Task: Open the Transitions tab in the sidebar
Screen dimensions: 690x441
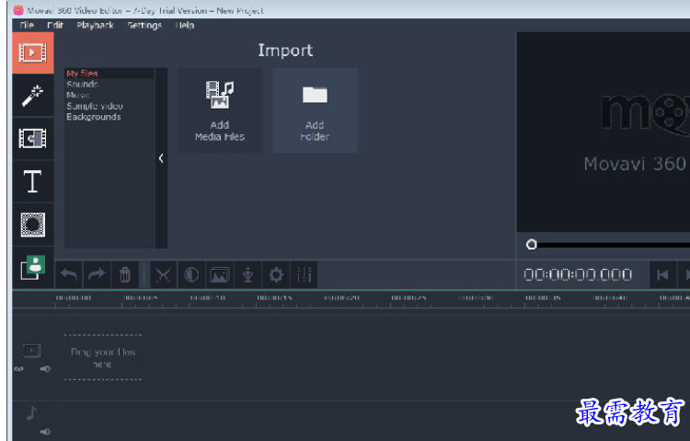Action: point(32,138)
